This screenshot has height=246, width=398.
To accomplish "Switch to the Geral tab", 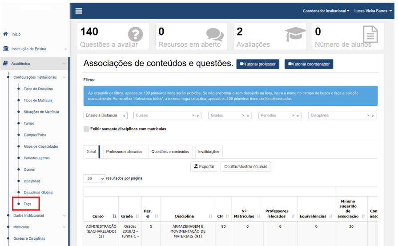I will [x=91, y=152].
